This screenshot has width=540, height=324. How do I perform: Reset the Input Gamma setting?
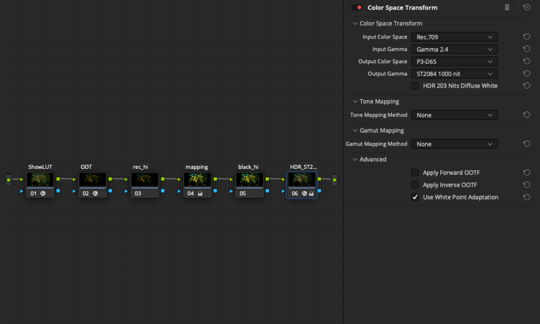[x=527, y=49]
